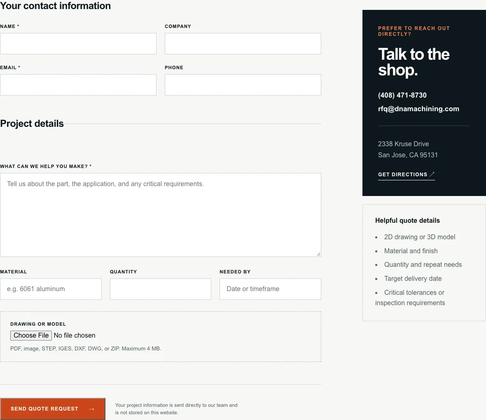486x420 pixels.
Task: Click the 'Name *' field label
Action: tap(9, 26)
